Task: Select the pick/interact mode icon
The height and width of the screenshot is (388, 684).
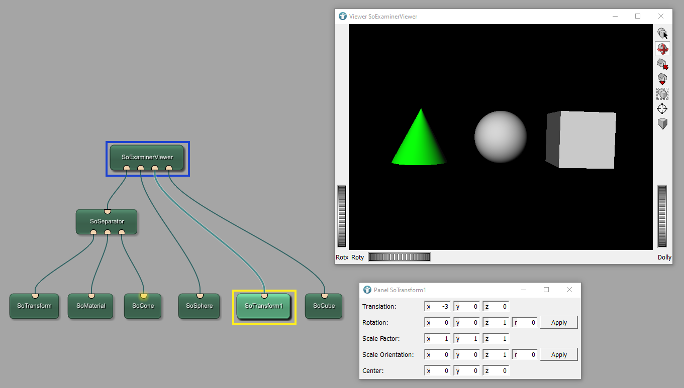Action: point(662,34)
